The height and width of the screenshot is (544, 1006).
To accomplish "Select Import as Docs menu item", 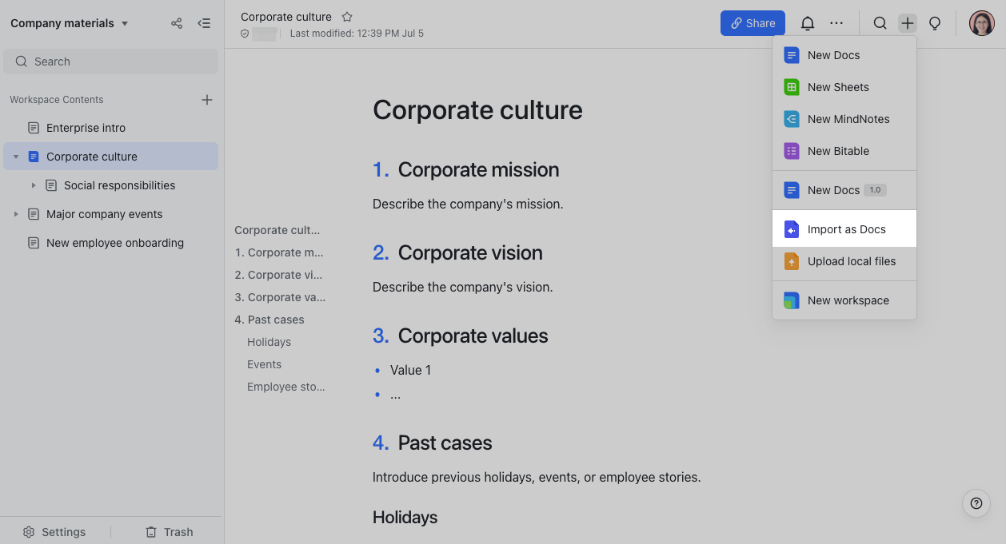I will point(844,229).
